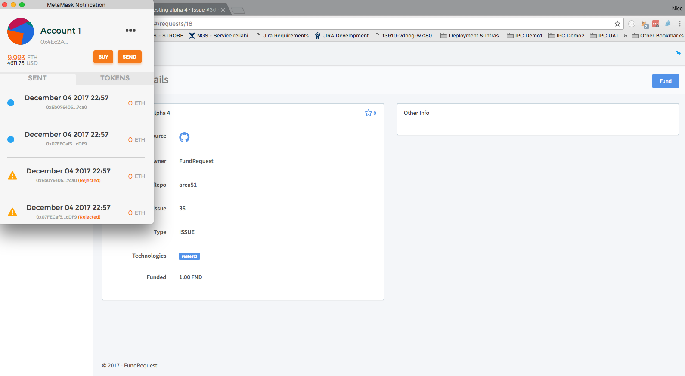
Task: Expand IPC Demo1 bookmark folder
Action: [x=524, y=36]
